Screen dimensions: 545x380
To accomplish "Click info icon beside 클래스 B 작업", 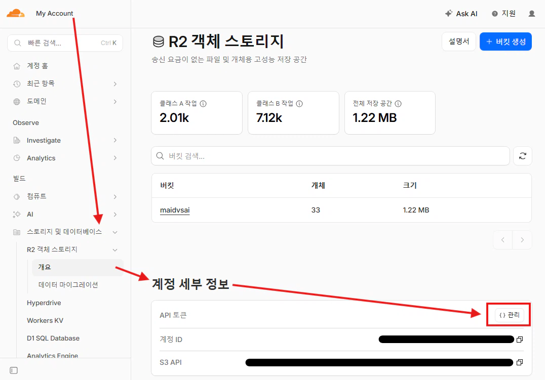I will [299, 104].
